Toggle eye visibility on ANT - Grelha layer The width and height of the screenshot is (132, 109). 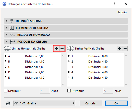16,103
